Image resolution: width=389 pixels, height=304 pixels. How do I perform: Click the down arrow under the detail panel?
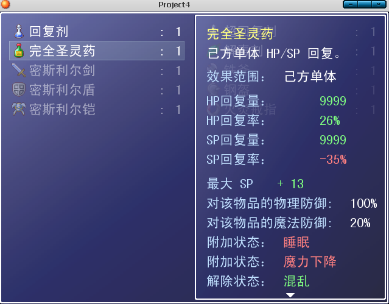(290, 295)
